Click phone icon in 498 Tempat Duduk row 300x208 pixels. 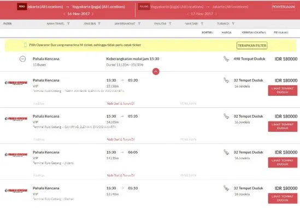coord(226,59)
